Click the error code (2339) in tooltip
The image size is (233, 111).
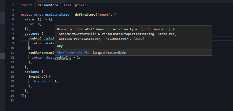click(139, 39)
